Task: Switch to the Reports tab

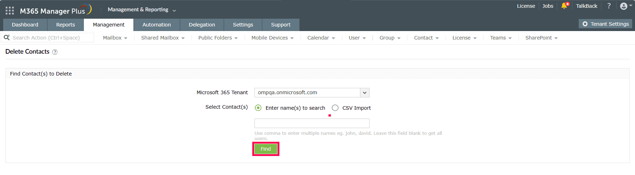Action: click(x=65, y=25)
